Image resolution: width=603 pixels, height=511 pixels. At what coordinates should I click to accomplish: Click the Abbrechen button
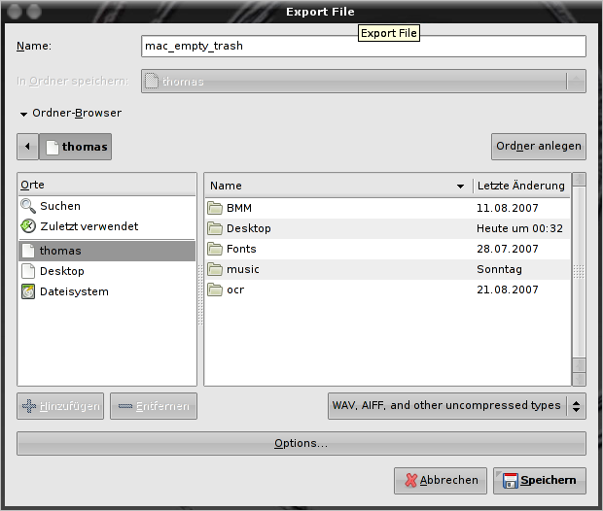coord(441,481)
